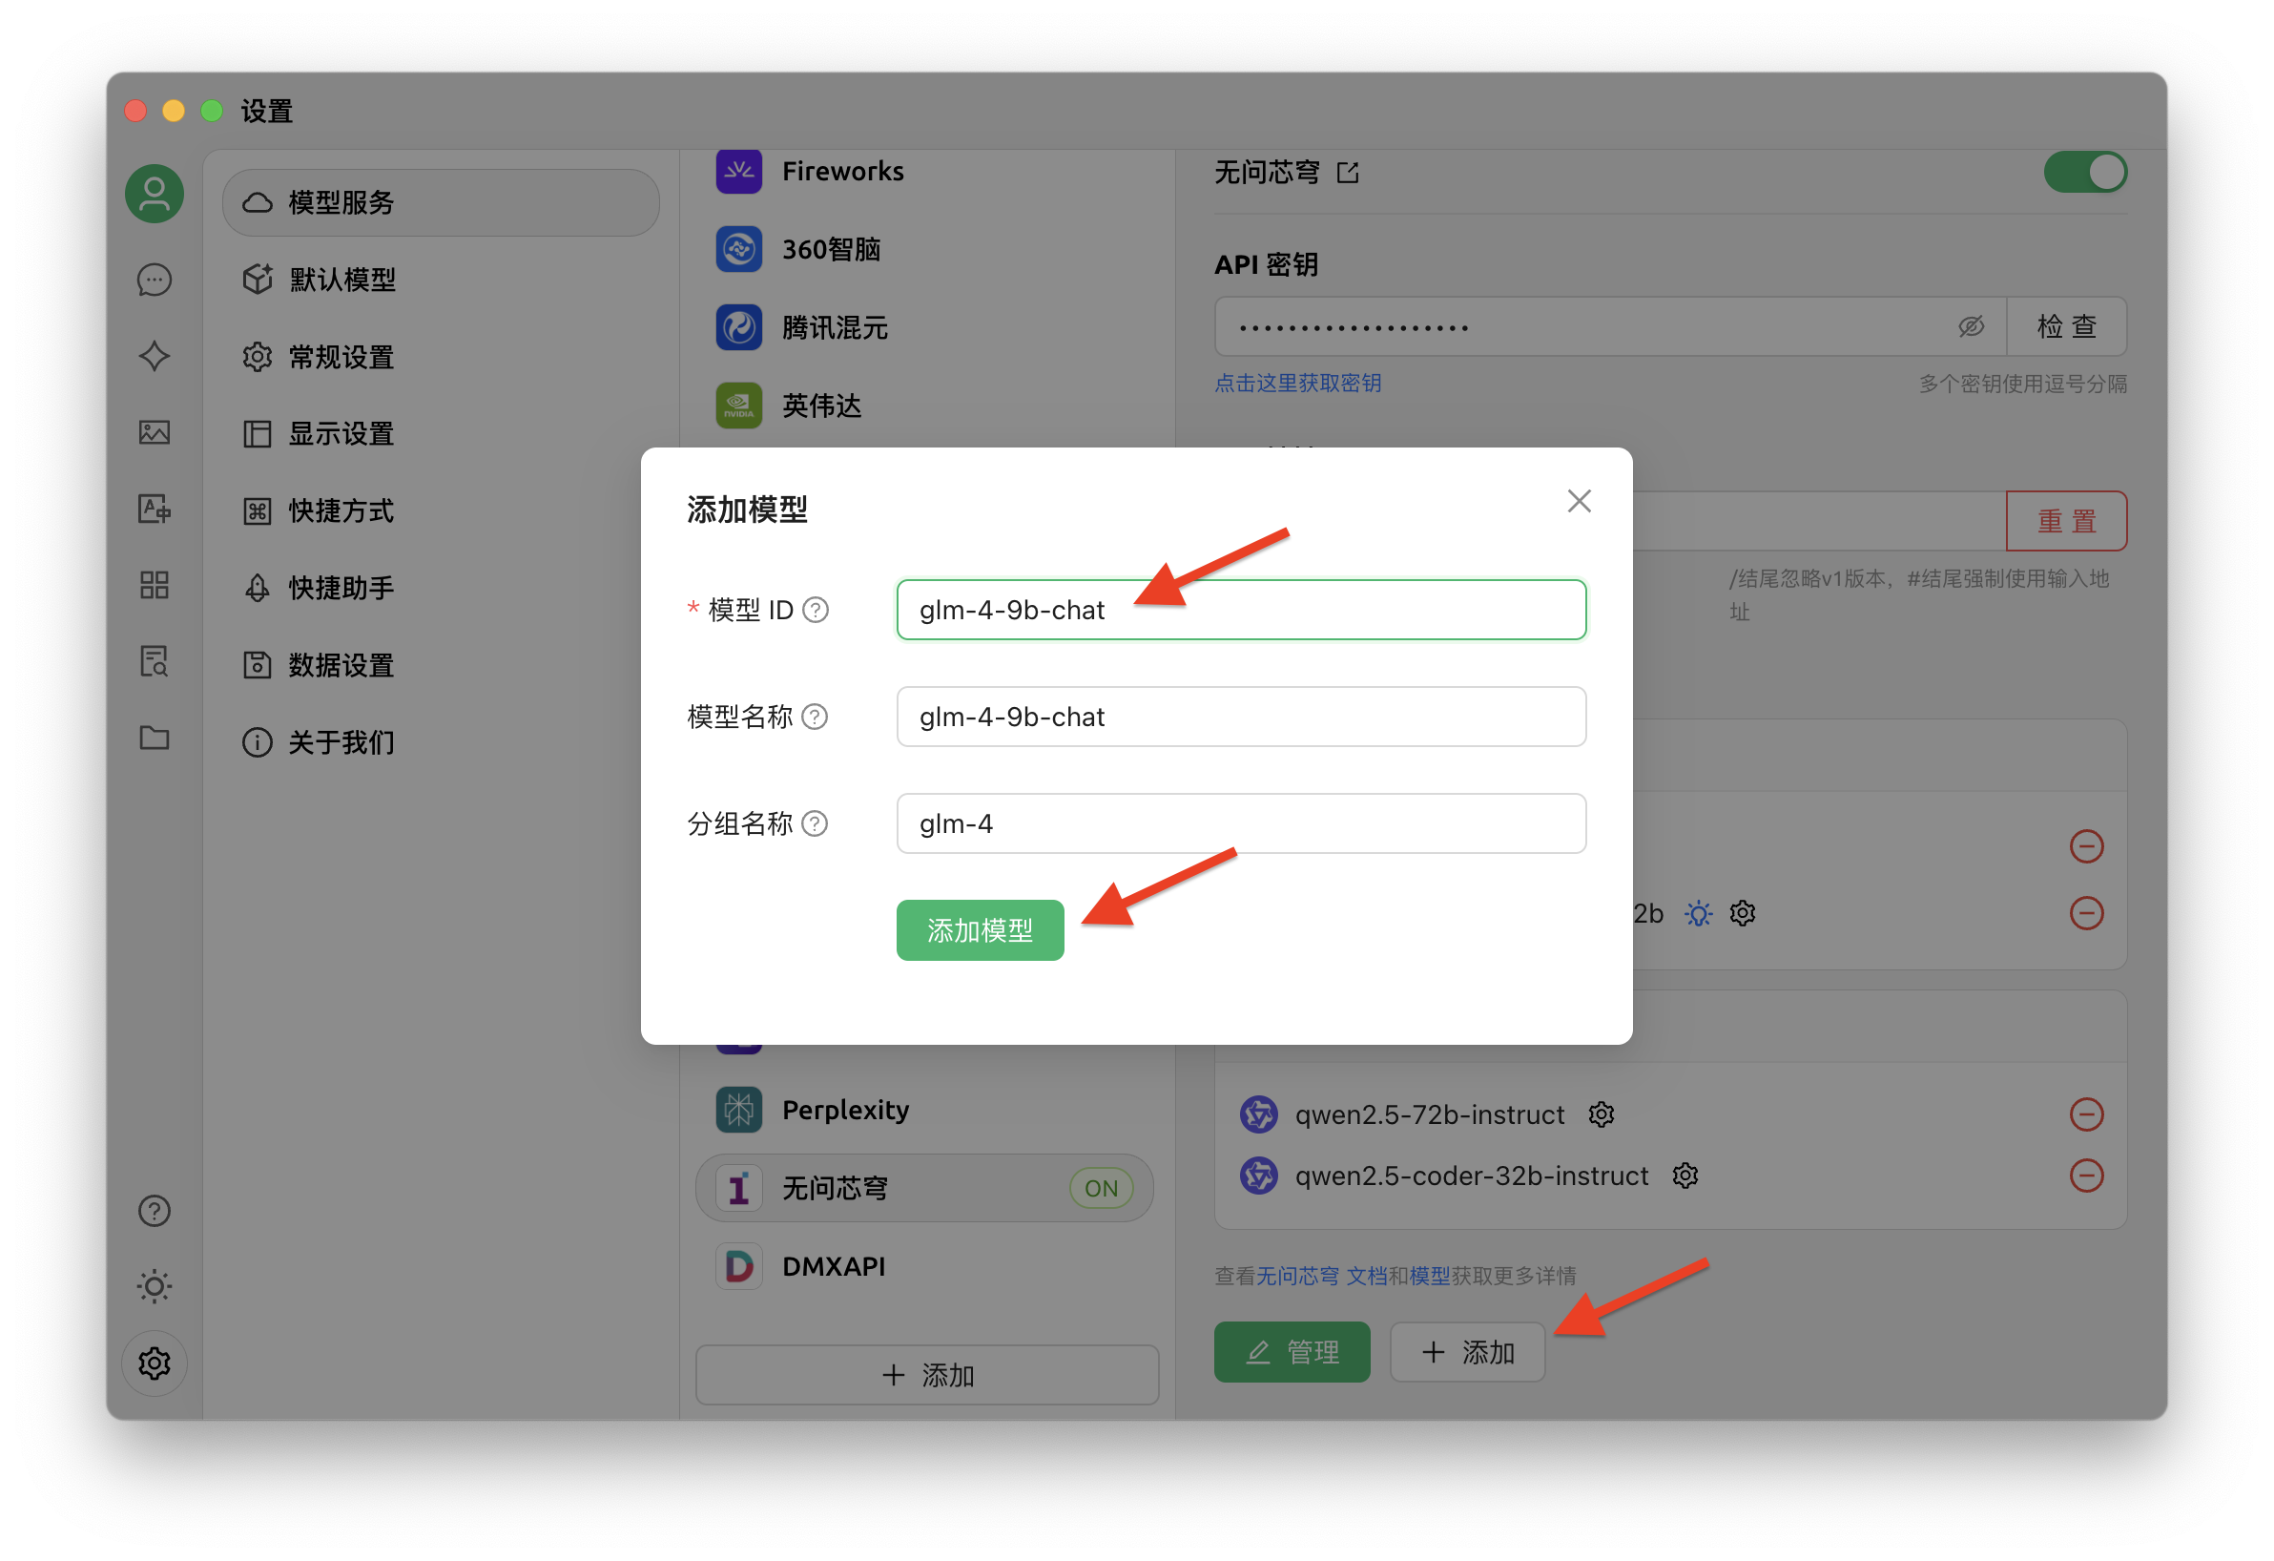The height and width of the screenshot is (1561, 2274).
Task: Toggle API key visibility eye icon
Action: 1971,327
